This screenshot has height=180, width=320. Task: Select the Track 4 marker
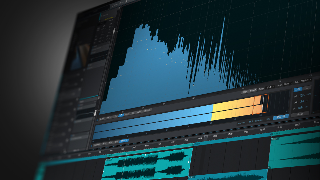[x=197, y=144]
